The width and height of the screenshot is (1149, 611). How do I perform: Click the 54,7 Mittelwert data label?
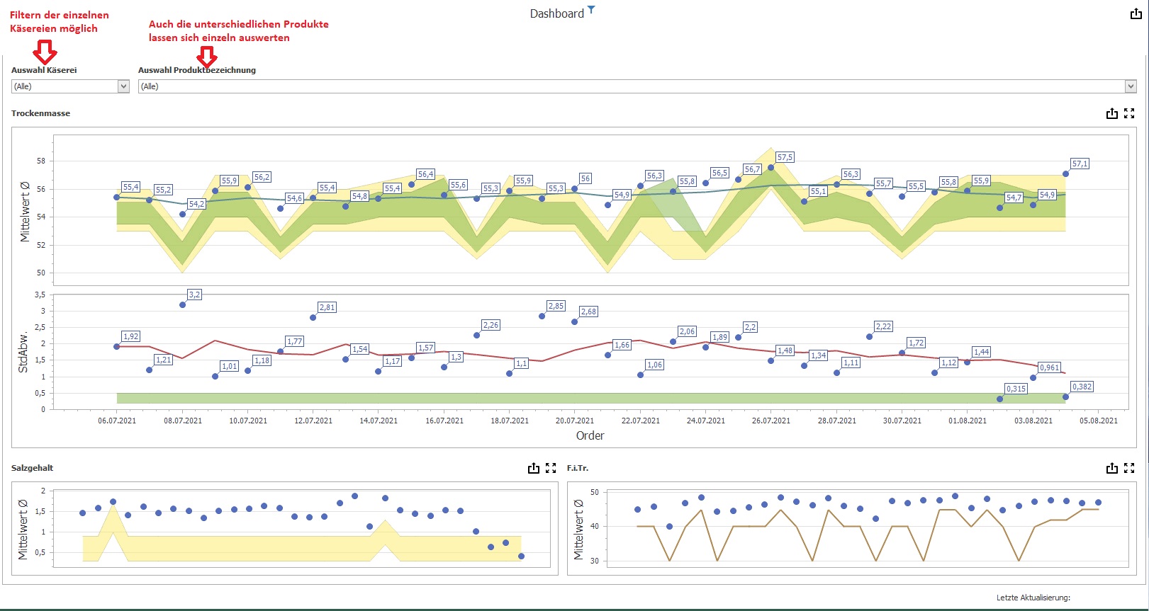(1014, 198)
